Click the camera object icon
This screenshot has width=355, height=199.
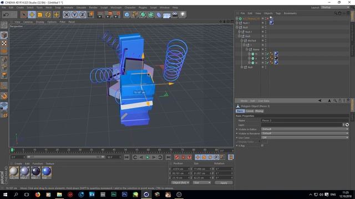(x=175, y=15)
